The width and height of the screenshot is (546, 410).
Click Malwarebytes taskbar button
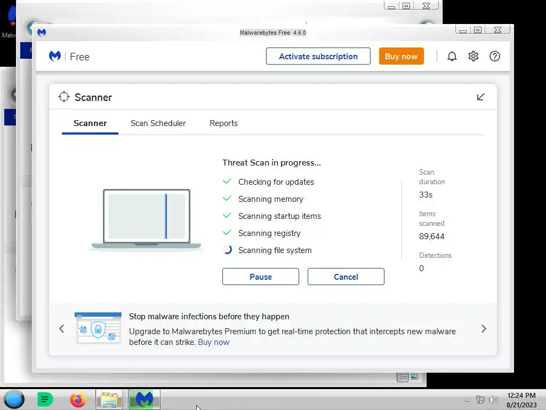coord(144,399)
